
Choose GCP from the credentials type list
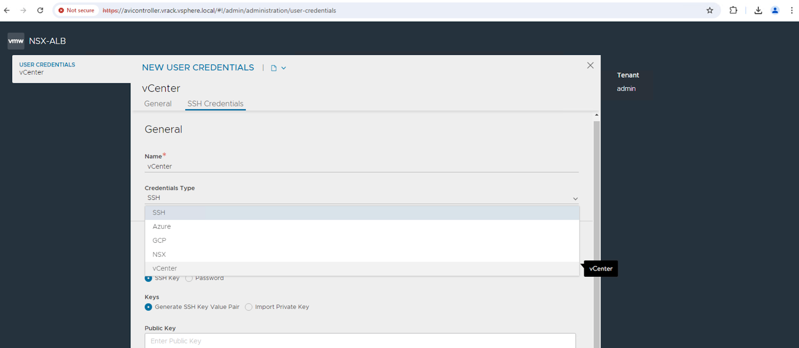point(362,240)
